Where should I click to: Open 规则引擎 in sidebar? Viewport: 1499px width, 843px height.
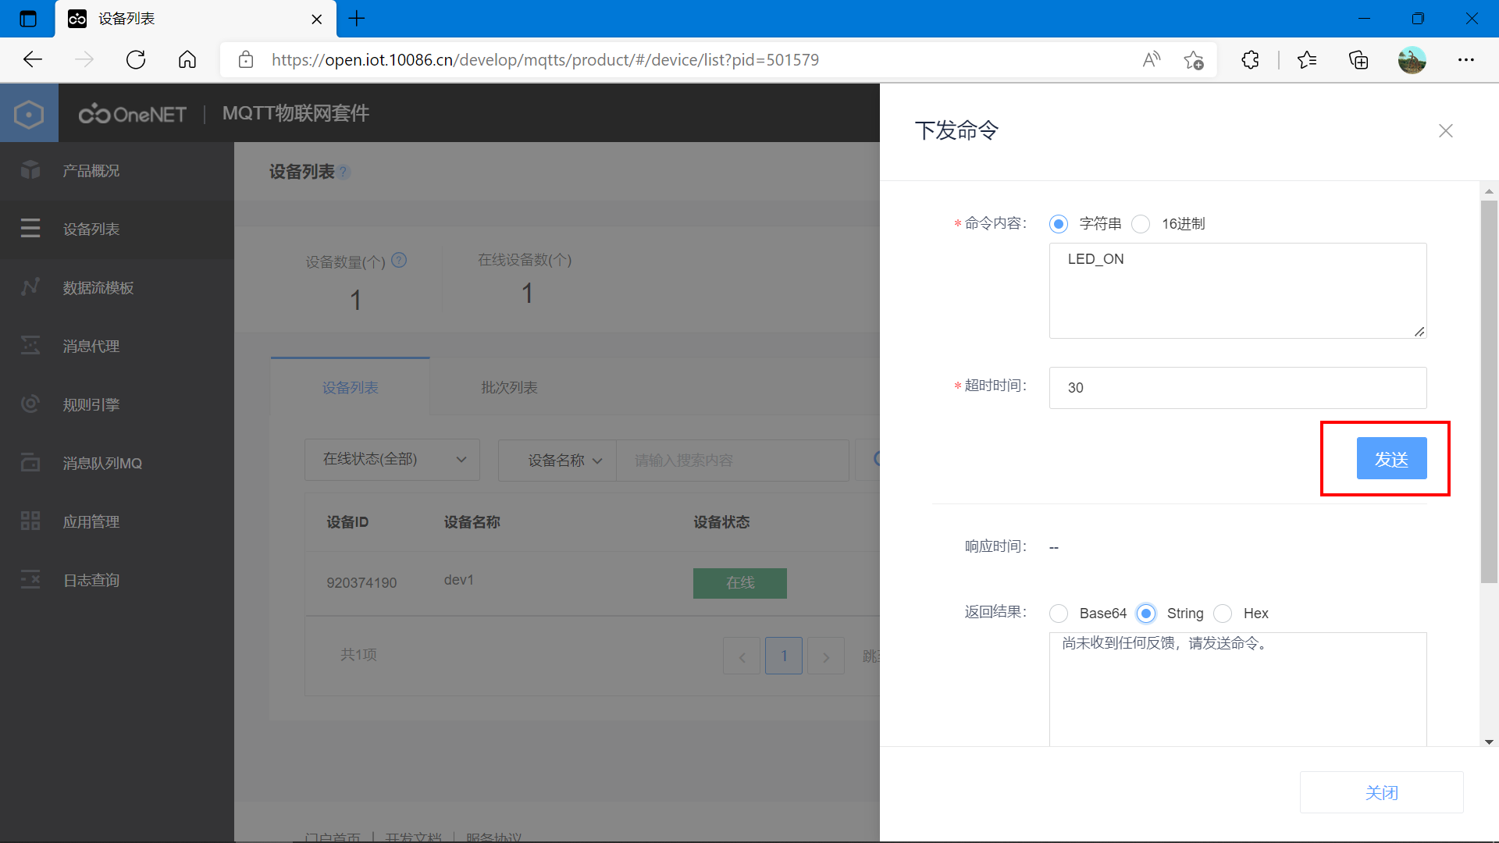(x=117, y=405)
